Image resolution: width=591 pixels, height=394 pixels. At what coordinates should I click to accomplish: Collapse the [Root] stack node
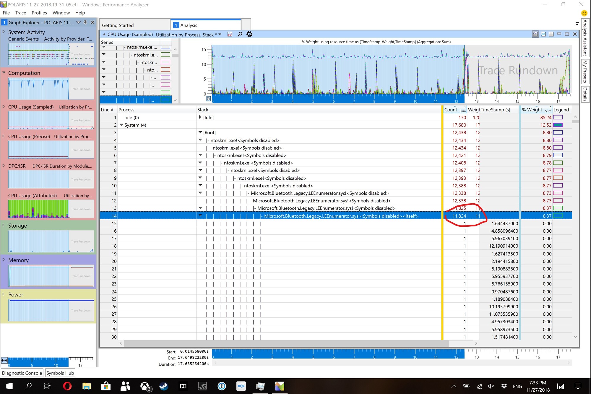(200, 132)
